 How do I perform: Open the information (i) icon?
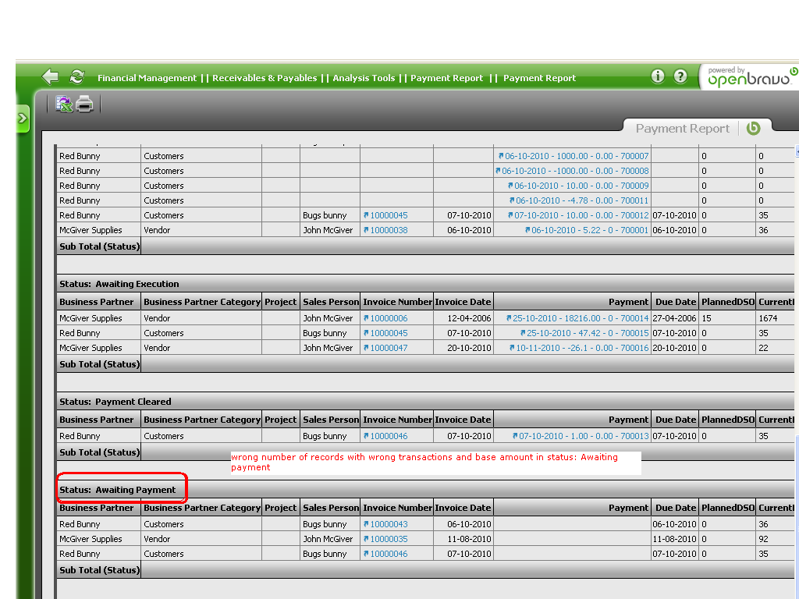pos(658,76)
